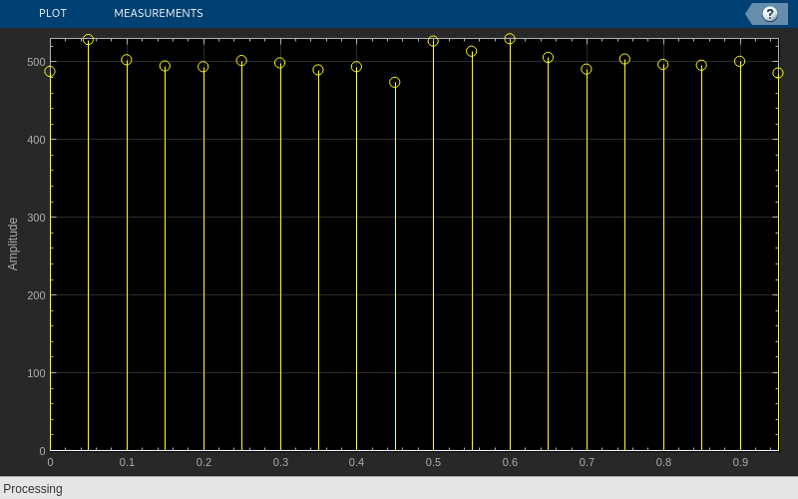
Task: Click the Processing status bar text
Action: [x=33, y=489]
